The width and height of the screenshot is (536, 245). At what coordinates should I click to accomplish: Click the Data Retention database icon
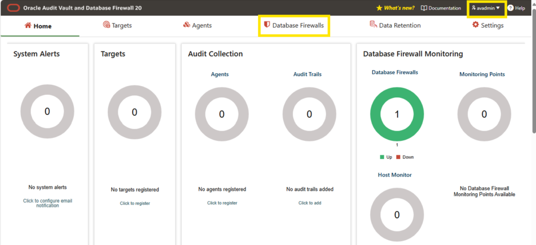point(373,24)
